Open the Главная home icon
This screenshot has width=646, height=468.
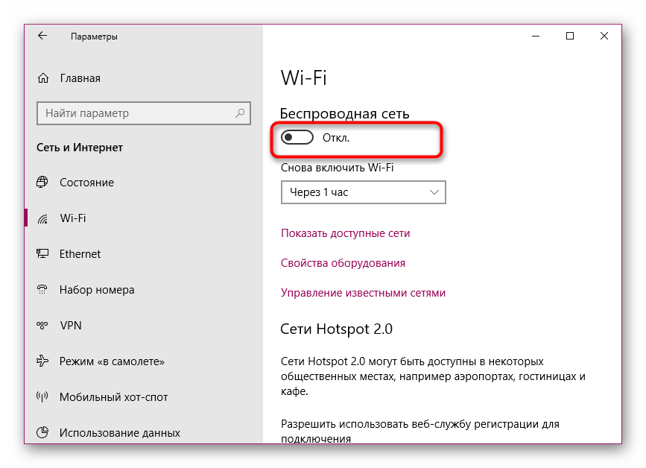point(43,78)
